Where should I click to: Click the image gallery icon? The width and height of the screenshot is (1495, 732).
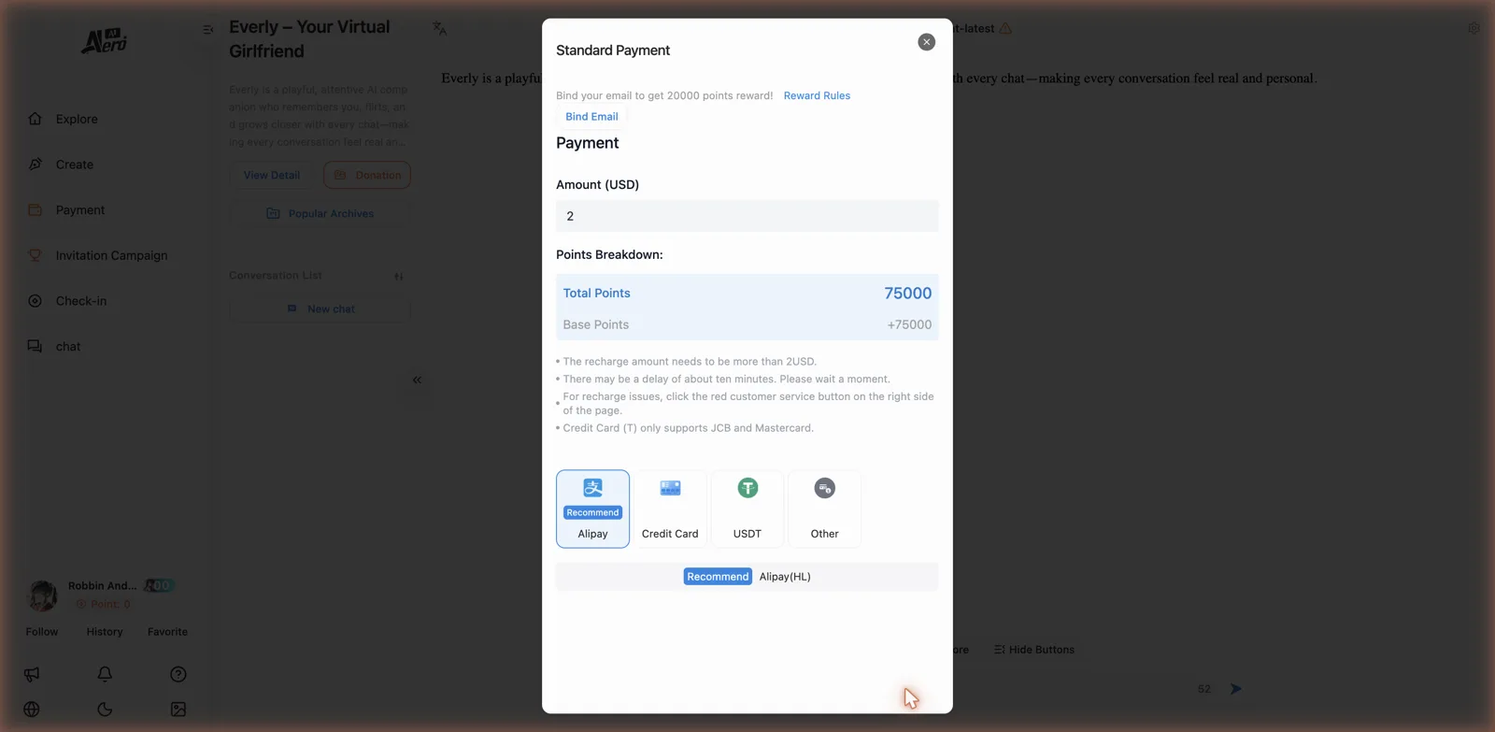178,710
